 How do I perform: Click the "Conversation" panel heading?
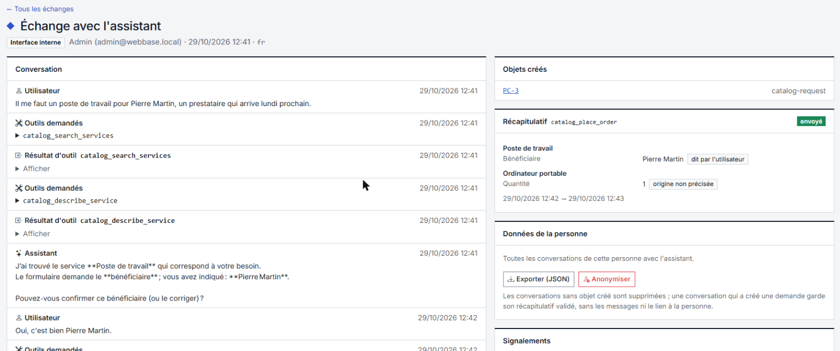[39, 69]
